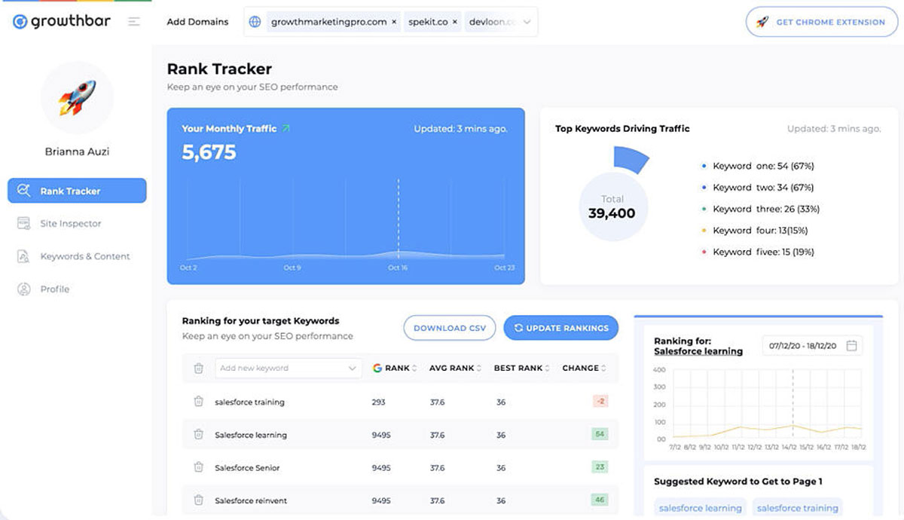Viewport: 904px width, 520px height.
Task: Click the Google G icon in Rank header
Action: [x=377, y=369]
